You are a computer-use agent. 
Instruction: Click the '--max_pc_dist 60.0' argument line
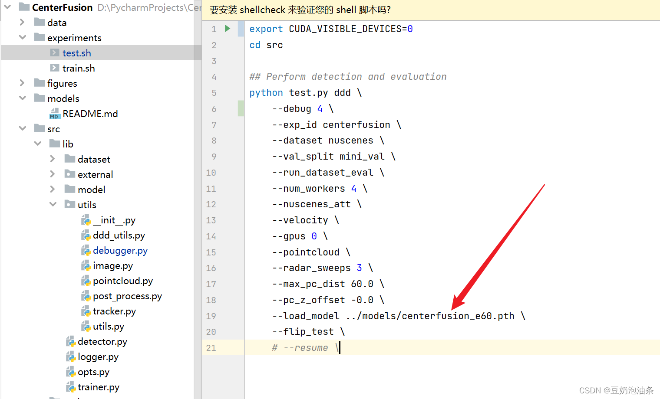tap(328, 284)
